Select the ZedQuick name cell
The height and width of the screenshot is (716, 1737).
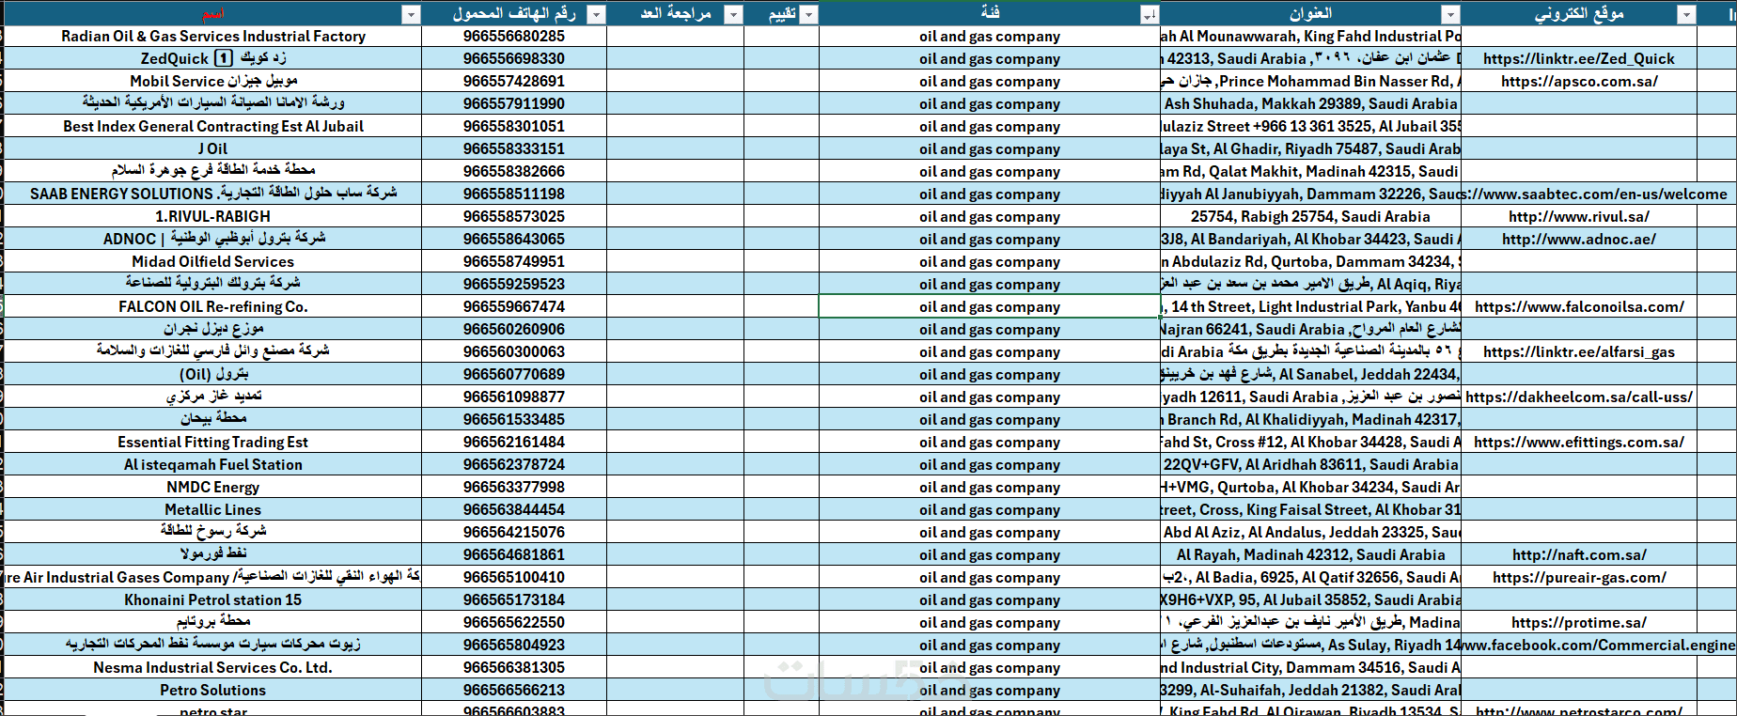(x=213, y=58)
